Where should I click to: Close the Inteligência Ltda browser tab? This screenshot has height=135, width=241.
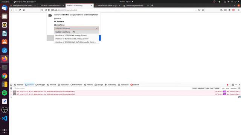coord(35,5)
